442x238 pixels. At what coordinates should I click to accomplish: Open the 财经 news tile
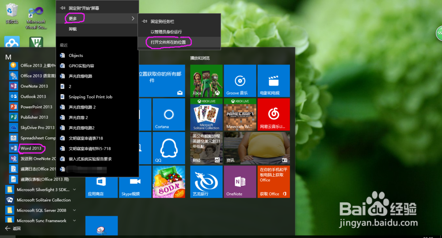click(206, 148)
